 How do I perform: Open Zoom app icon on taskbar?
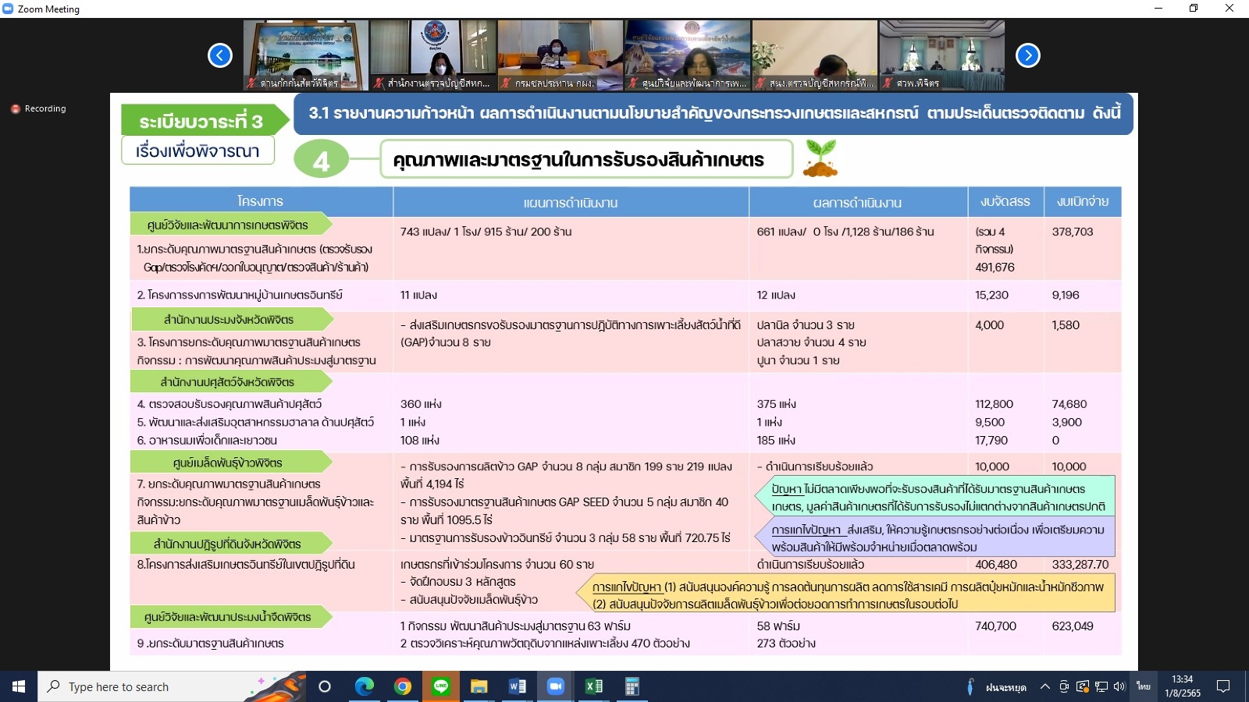[x=555, y=686]
